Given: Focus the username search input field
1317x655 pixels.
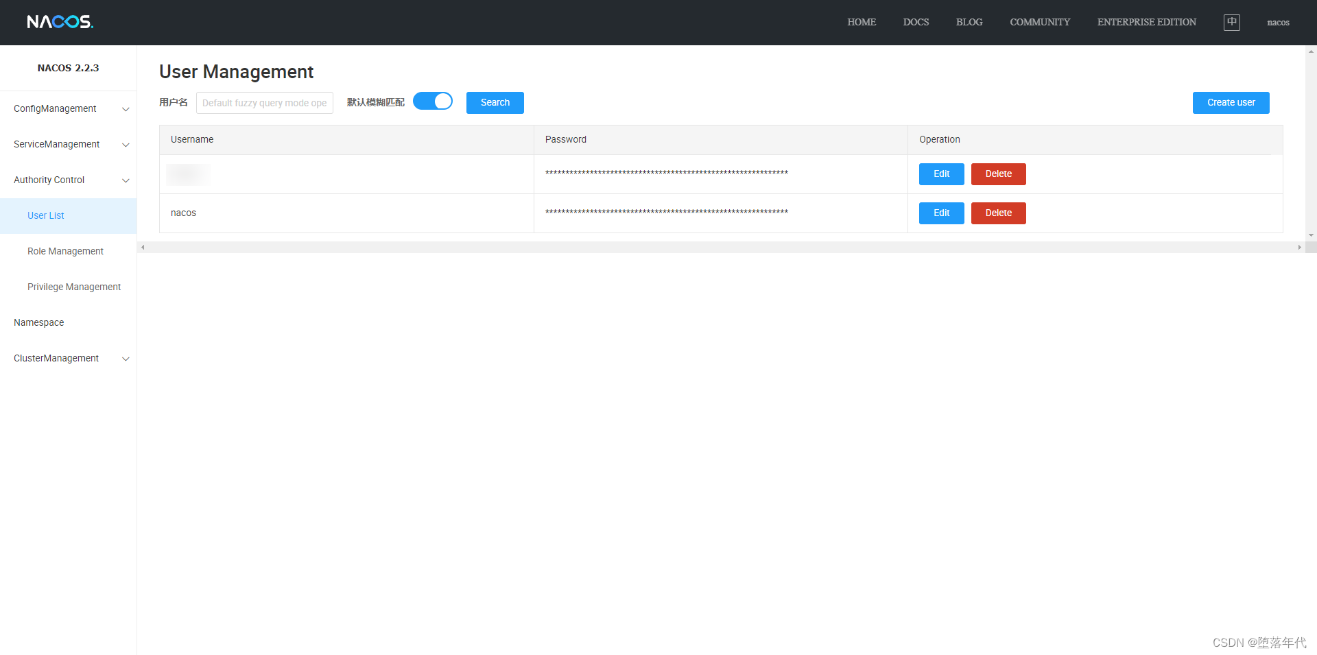Looking at the screenshot, I should (265, 103).
